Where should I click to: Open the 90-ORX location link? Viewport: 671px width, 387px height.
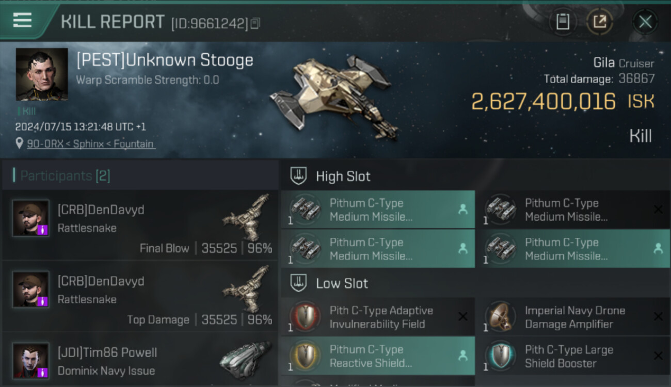pyautogui.click(x=90, y=144)
